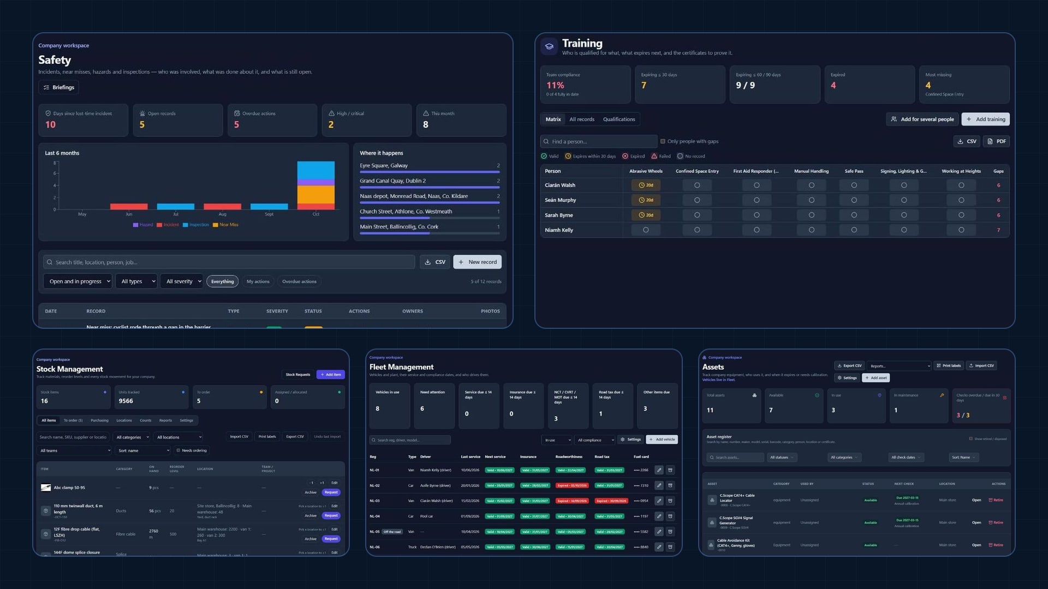Click the clock icon in Ciarán Walsh Abrasive Wheels cell
The width and height of the screenshot is (1048, 589).
[642, 185]
